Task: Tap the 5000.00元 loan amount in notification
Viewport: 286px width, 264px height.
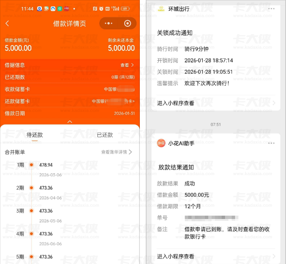Action: (x=197, y=195)
